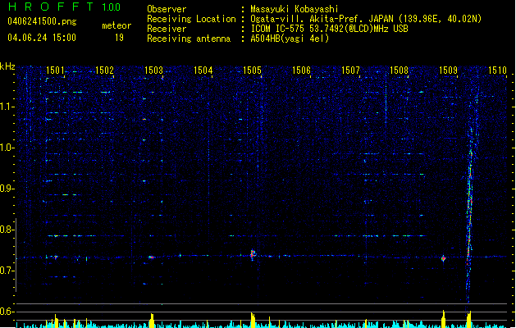Click the 1502 time marker

[x=104, y=70]
